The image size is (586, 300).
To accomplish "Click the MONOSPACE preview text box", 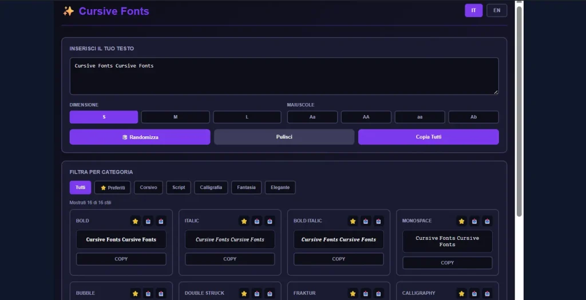I will 448,241.
